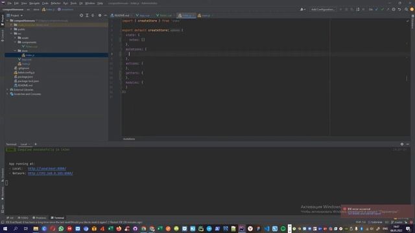The height and width of the screenshot is (233, 415).
Task: Open the localhost:8080 link in terminal
Action: (47, 168)
